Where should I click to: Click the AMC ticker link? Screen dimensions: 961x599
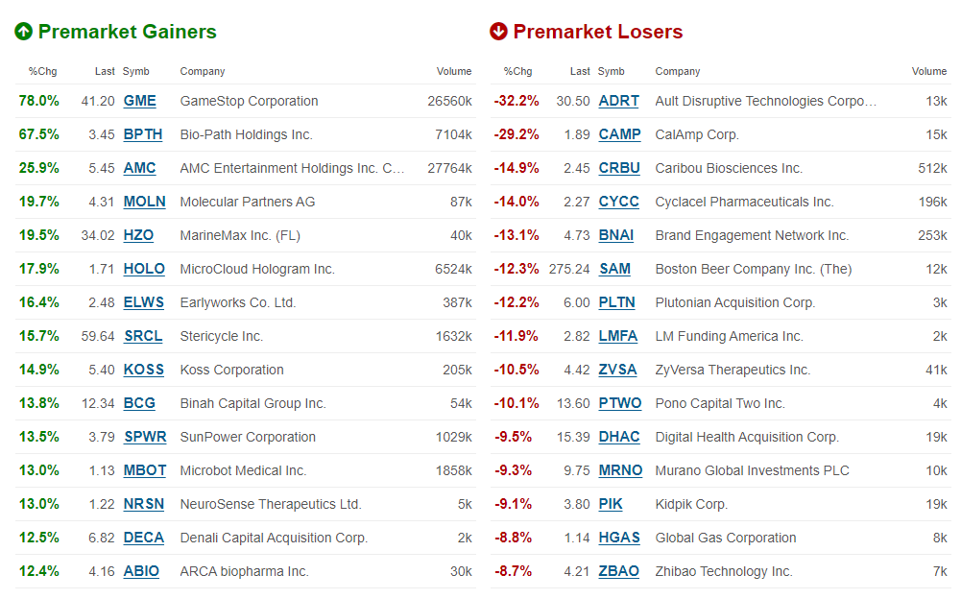[139, 168]
